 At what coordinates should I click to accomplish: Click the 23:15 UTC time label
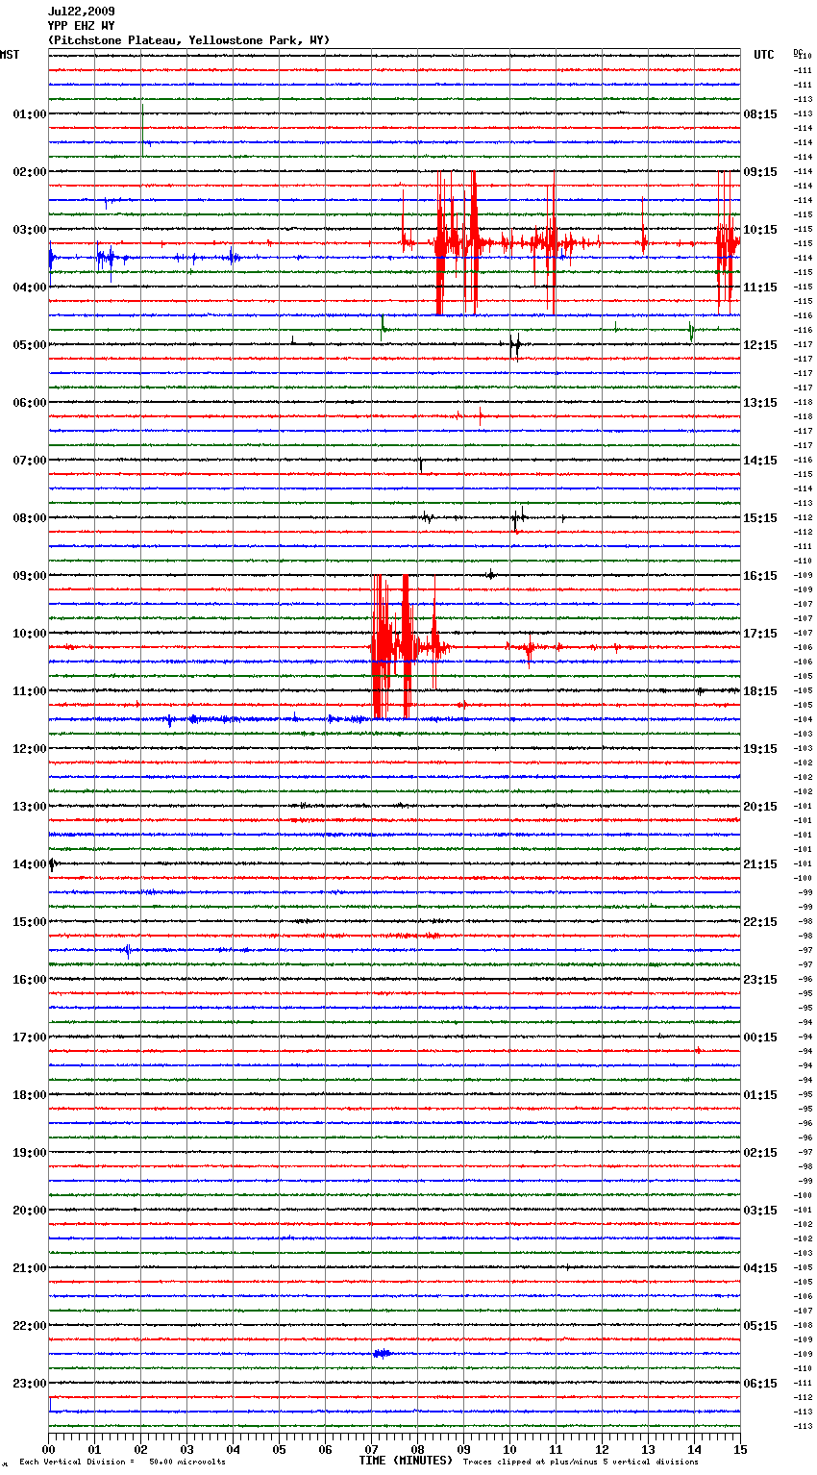click(760, 980)
